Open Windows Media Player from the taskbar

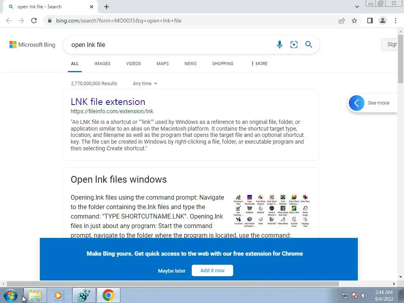pyautogui.click(x=59, y=295)
